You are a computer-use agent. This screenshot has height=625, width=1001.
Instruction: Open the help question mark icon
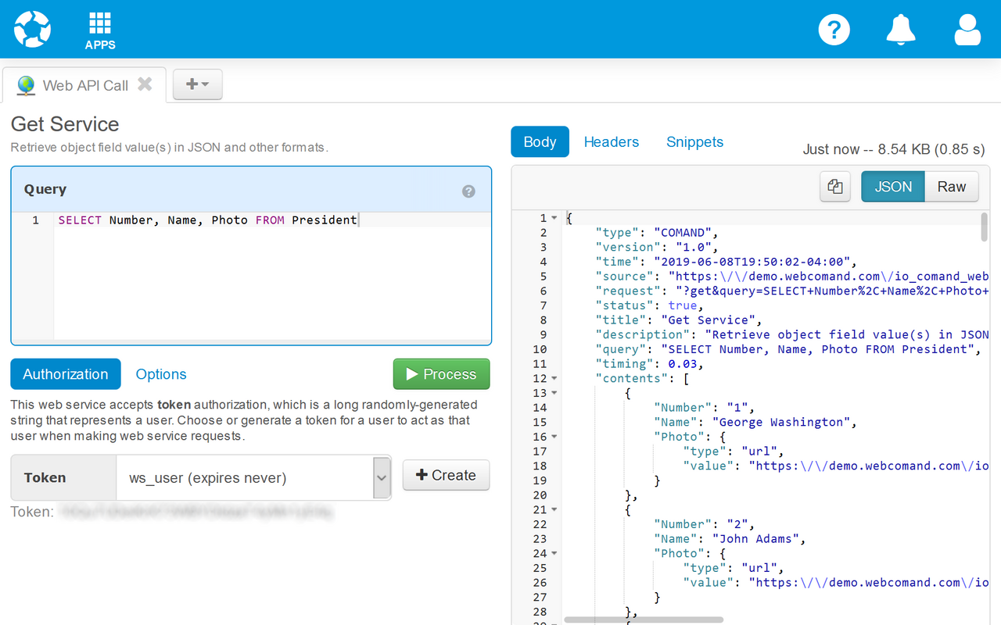tap(834, 30)
